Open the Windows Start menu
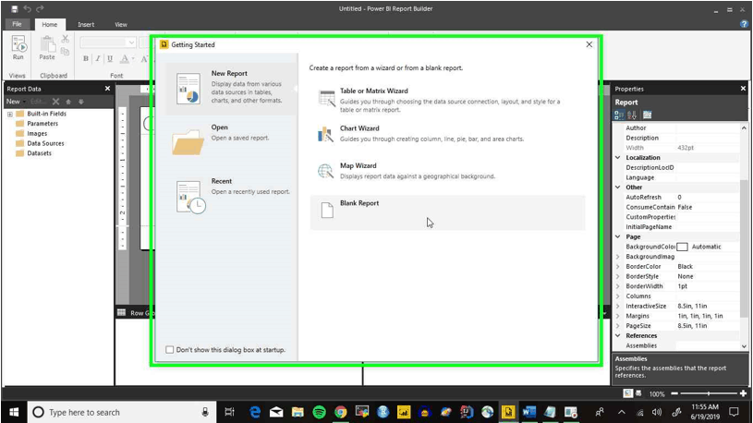The height and width of the screenshot is (423, 753). (x=14, y=412)
